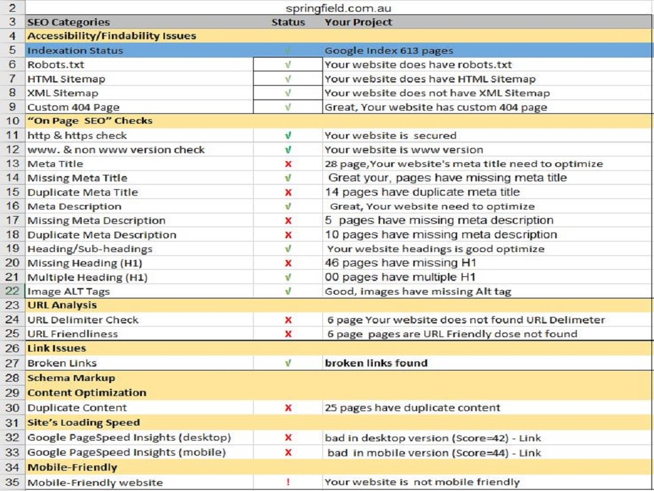Click the checkmark status for Meta Description
The width and height of the screenshot is (654, 491).
tap(288, 207)
